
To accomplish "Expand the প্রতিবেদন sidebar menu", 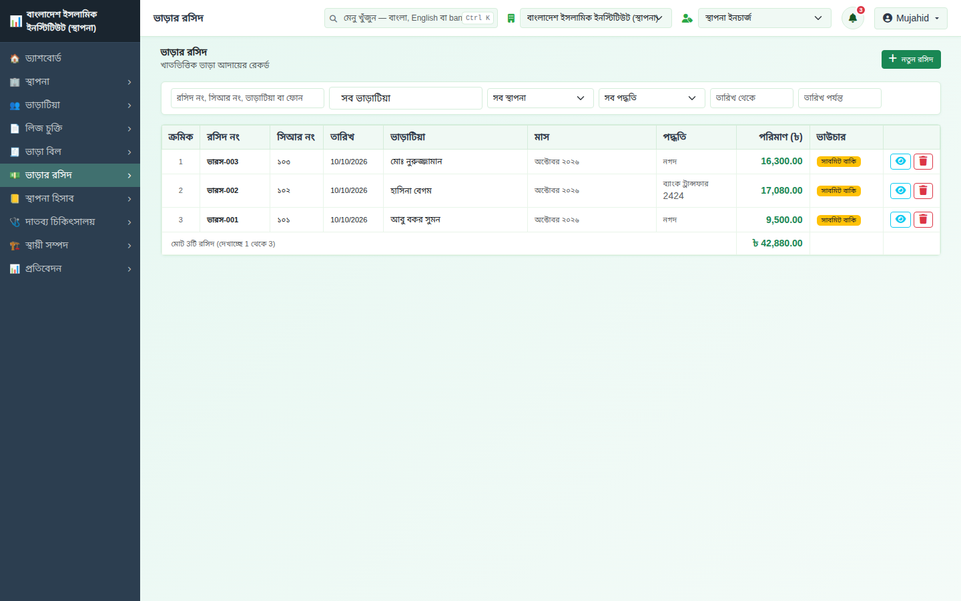I will pos(70,269).
